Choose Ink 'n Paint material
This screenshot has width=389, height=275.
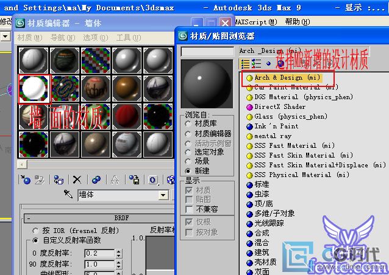[276, 126]
